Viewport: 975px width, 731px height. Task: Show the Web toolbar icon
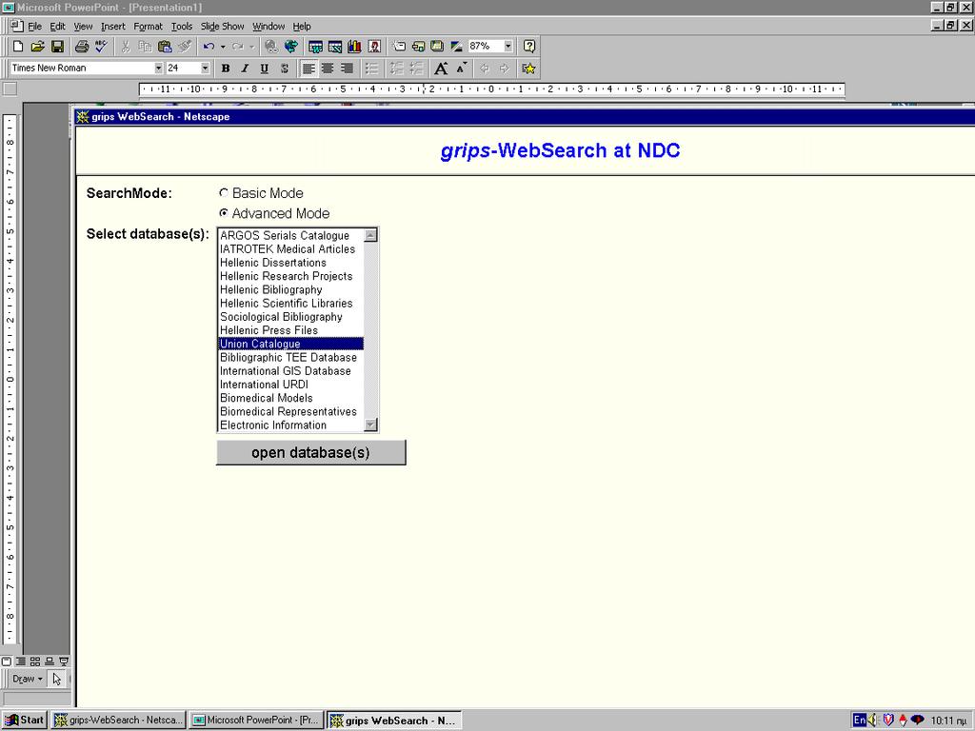point(290,46)
